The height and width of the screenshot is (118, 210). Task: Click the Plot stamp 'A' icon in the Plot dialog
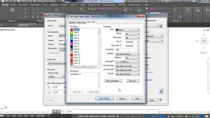[161, 91]
